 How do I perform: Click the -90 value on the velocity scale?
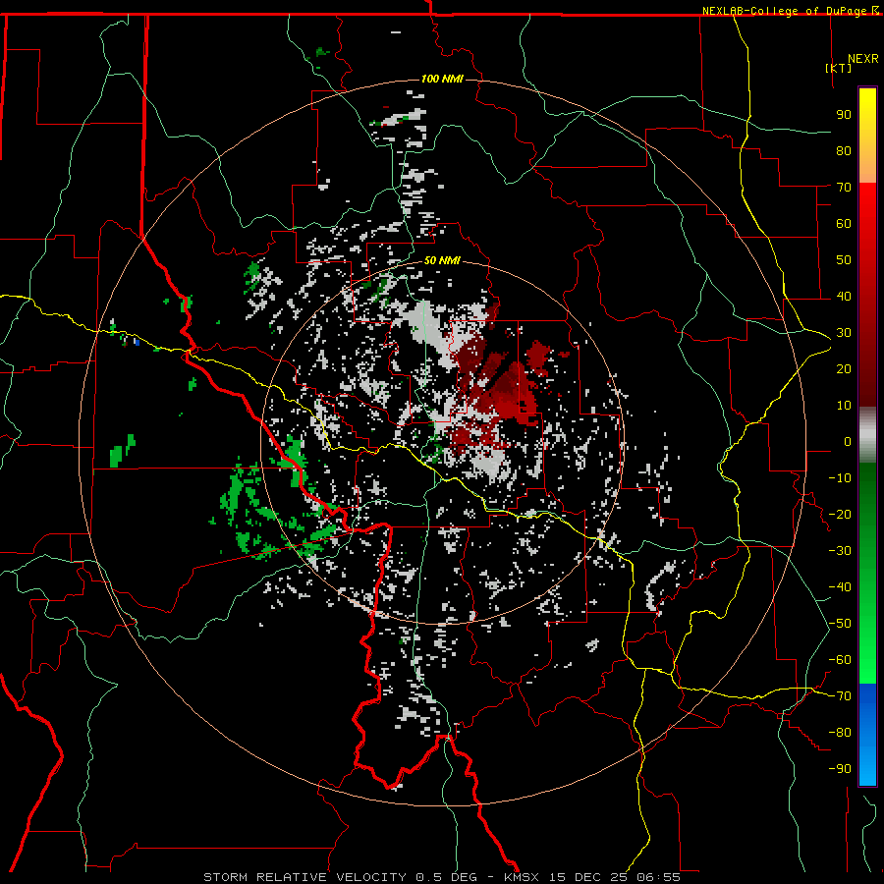pos(840,768)
